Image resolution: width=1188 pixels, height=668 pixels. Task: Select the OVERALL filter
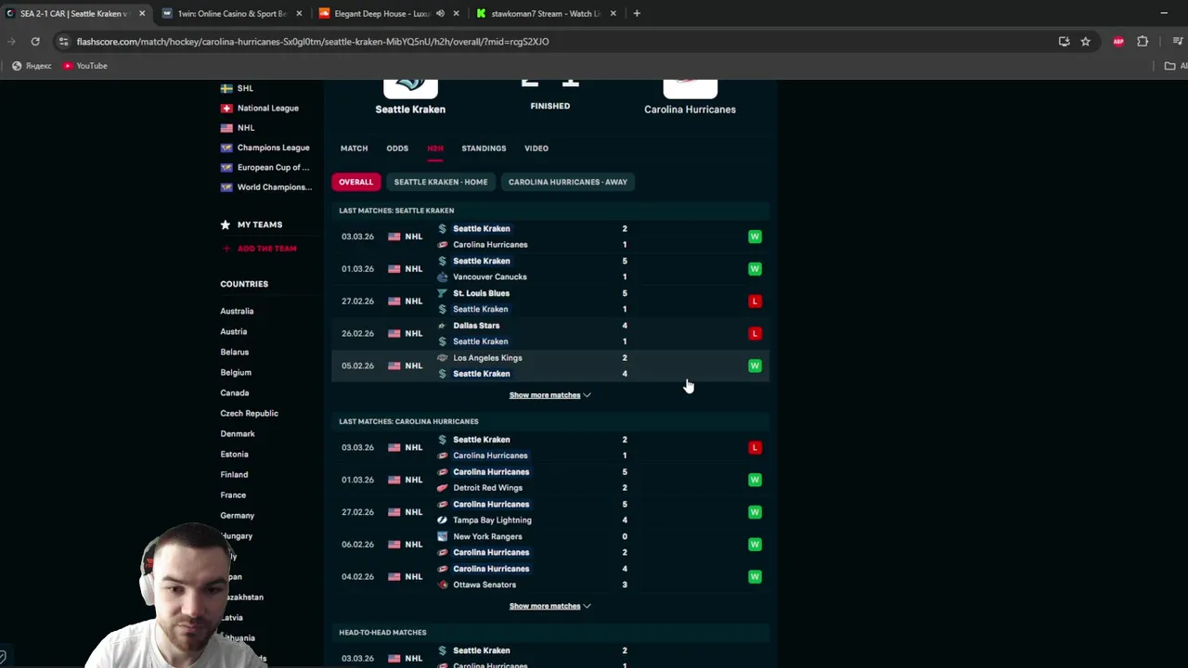point(355,182)
